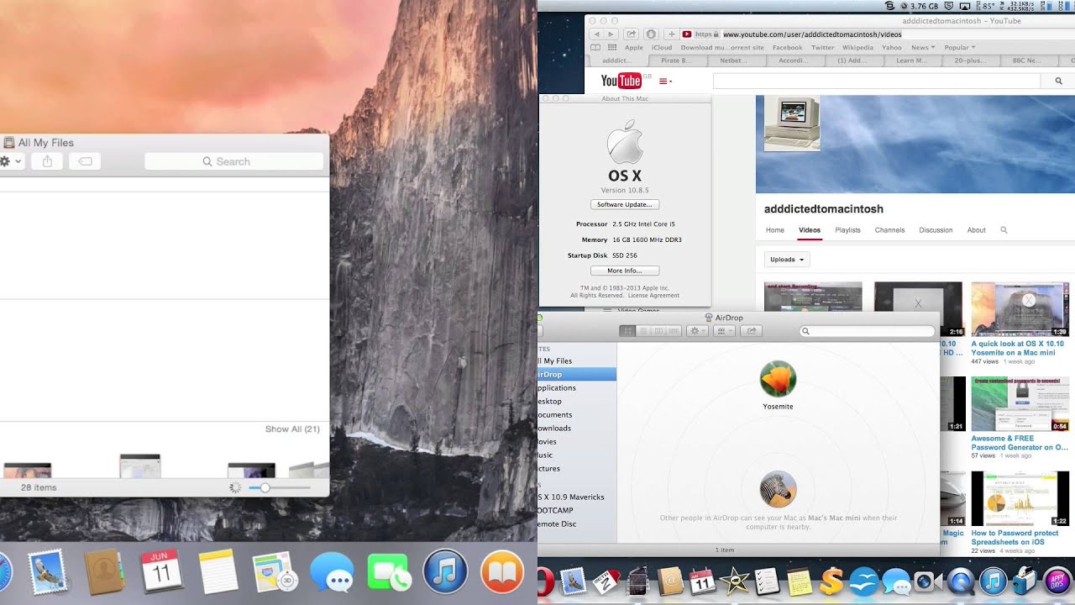Open Safari back navigation arrow

596,34
